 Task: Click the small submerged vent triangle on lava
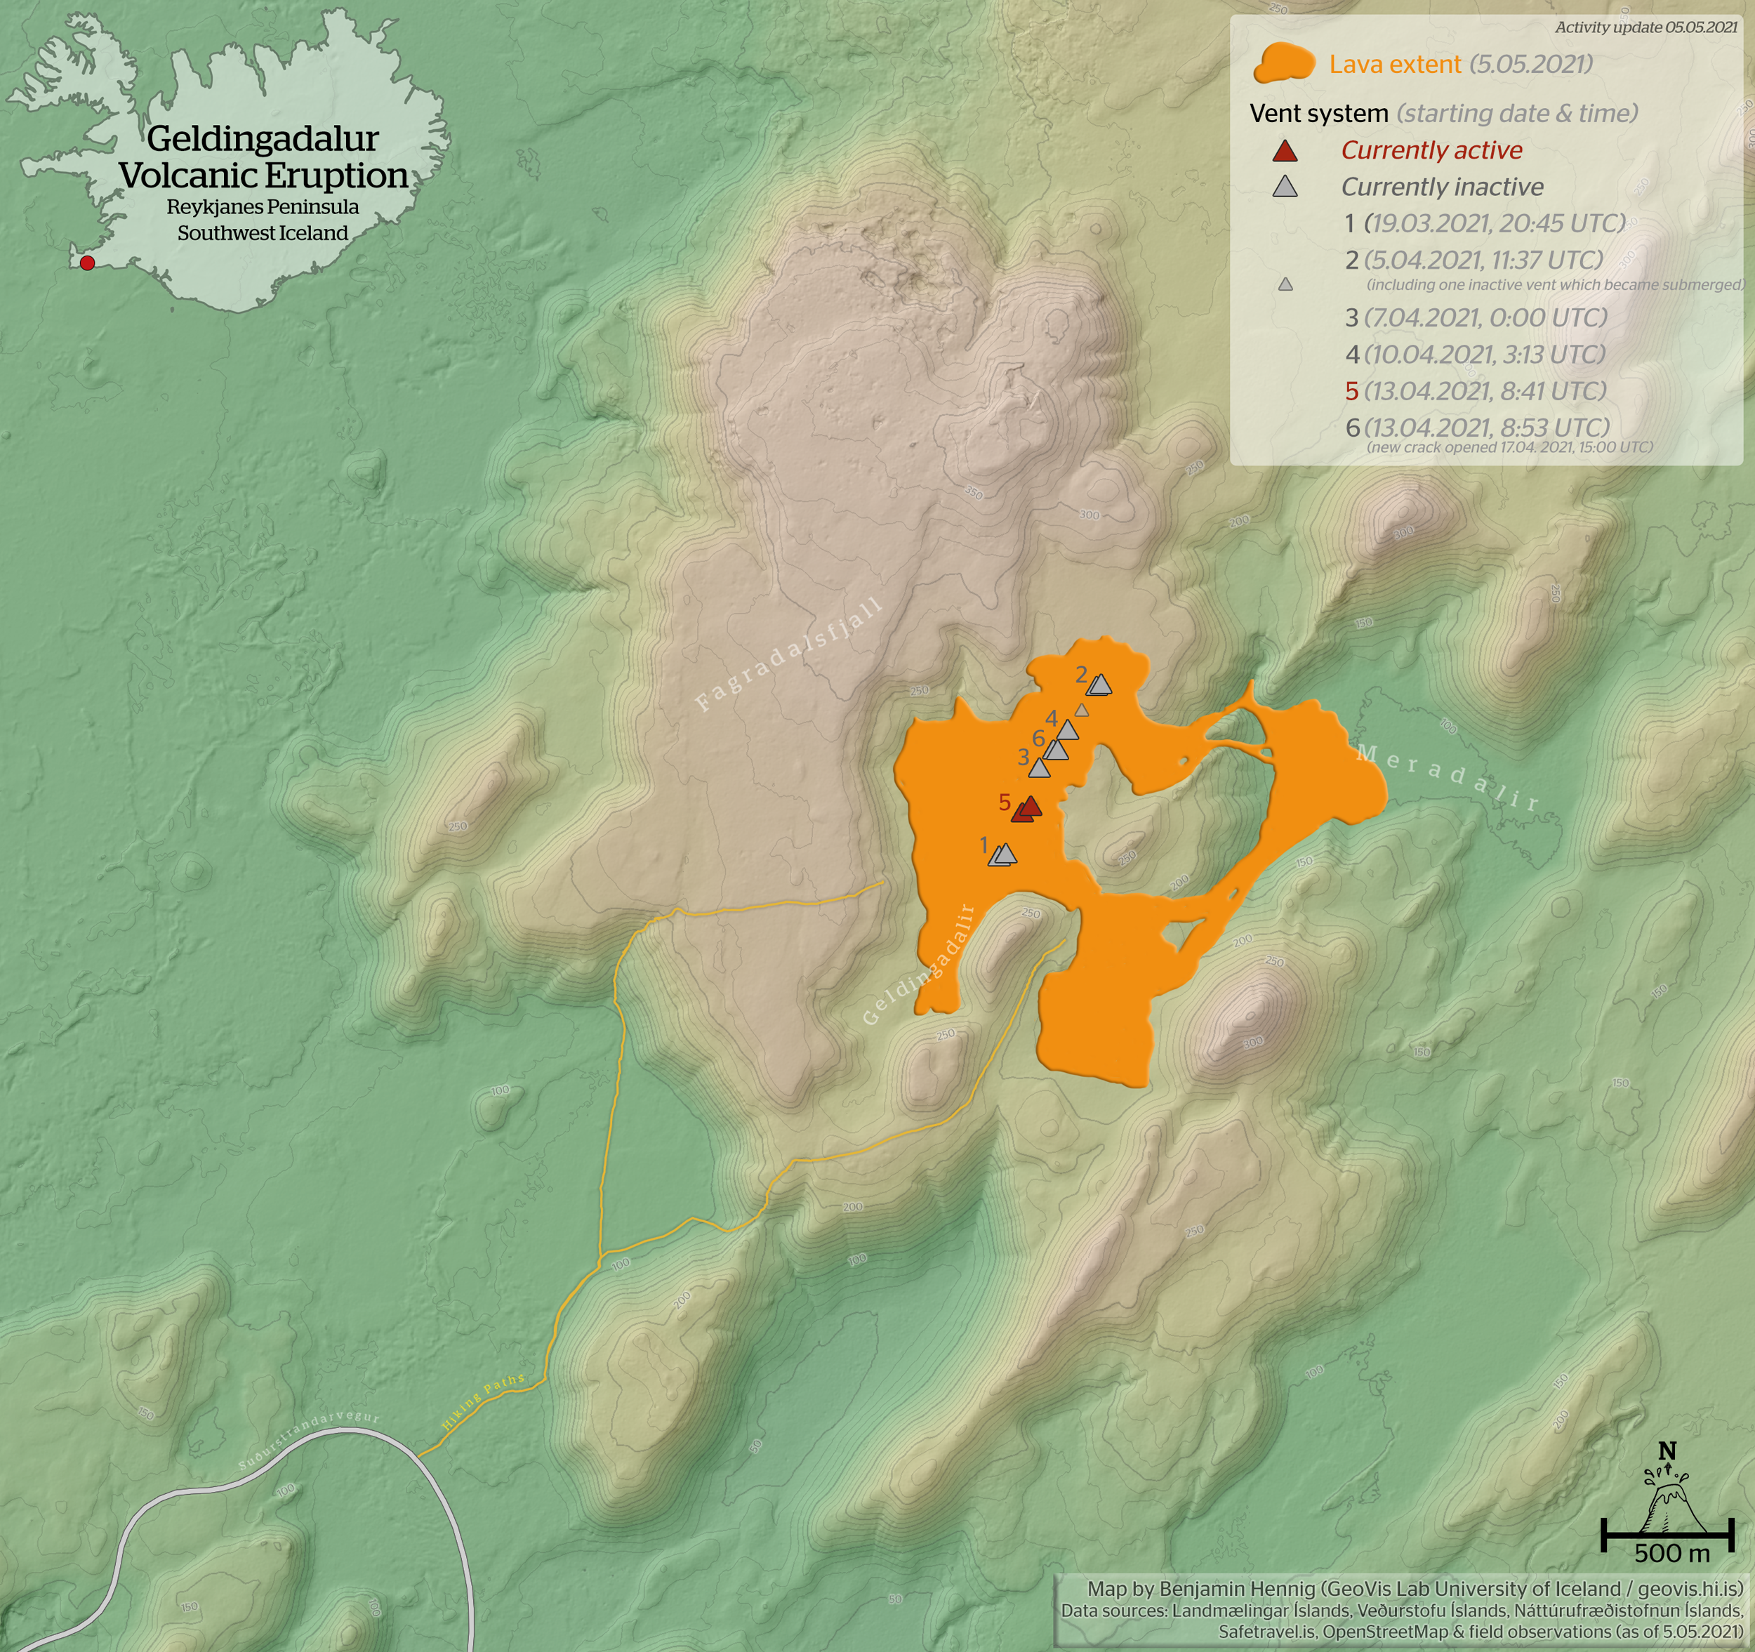pyautogui.click(x=1082, y=711)
